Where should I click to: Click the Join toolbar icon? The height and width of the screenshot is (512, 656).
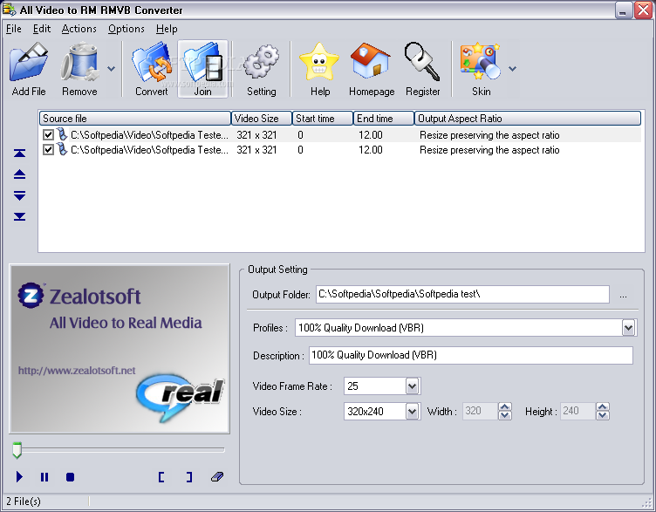(x=203, y=70)
